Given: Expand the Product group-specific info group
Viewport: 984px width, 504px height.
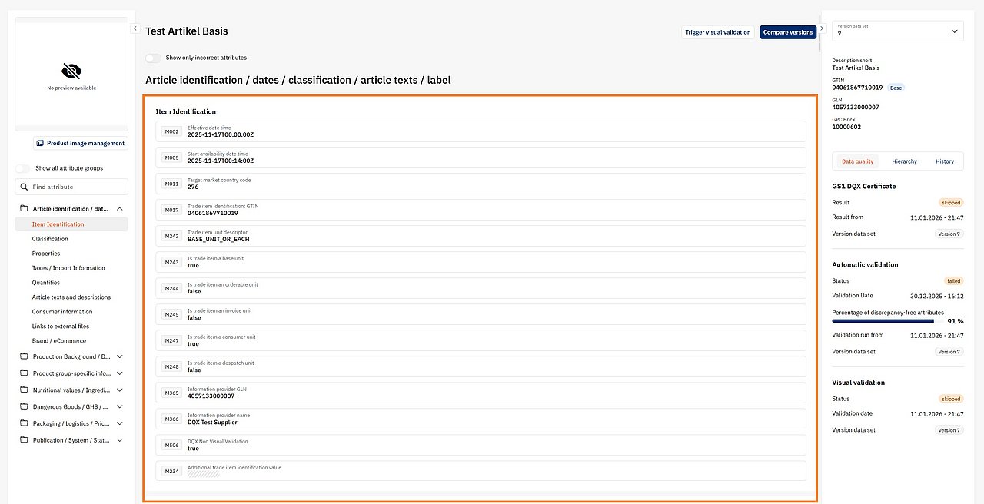Looking at the screenshot, I should point(119,373).
